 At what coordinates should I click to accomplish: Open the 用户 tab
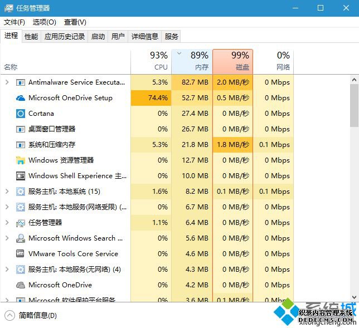click(x=118, y=36)
